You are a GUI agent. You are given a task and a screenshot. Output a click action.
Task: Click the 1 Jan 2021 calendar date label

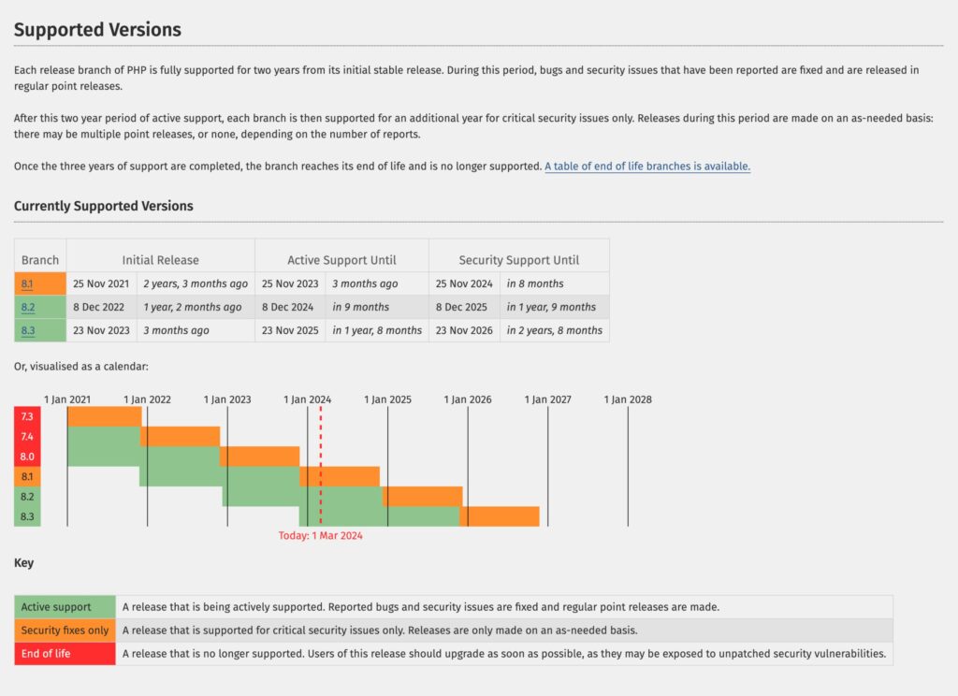[x=67, y=399]
